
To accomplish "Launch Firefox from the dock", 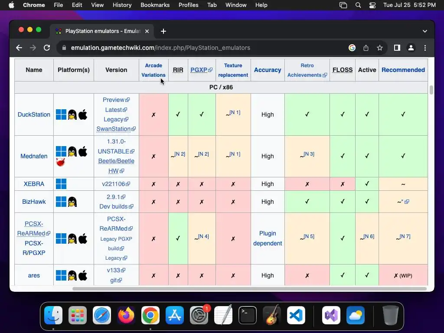I will click(126, 315).
